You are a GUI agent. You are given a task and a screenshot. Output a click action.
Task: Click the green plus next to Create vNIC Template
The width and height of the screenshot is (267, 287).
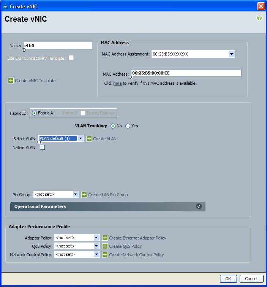point(11,80)
